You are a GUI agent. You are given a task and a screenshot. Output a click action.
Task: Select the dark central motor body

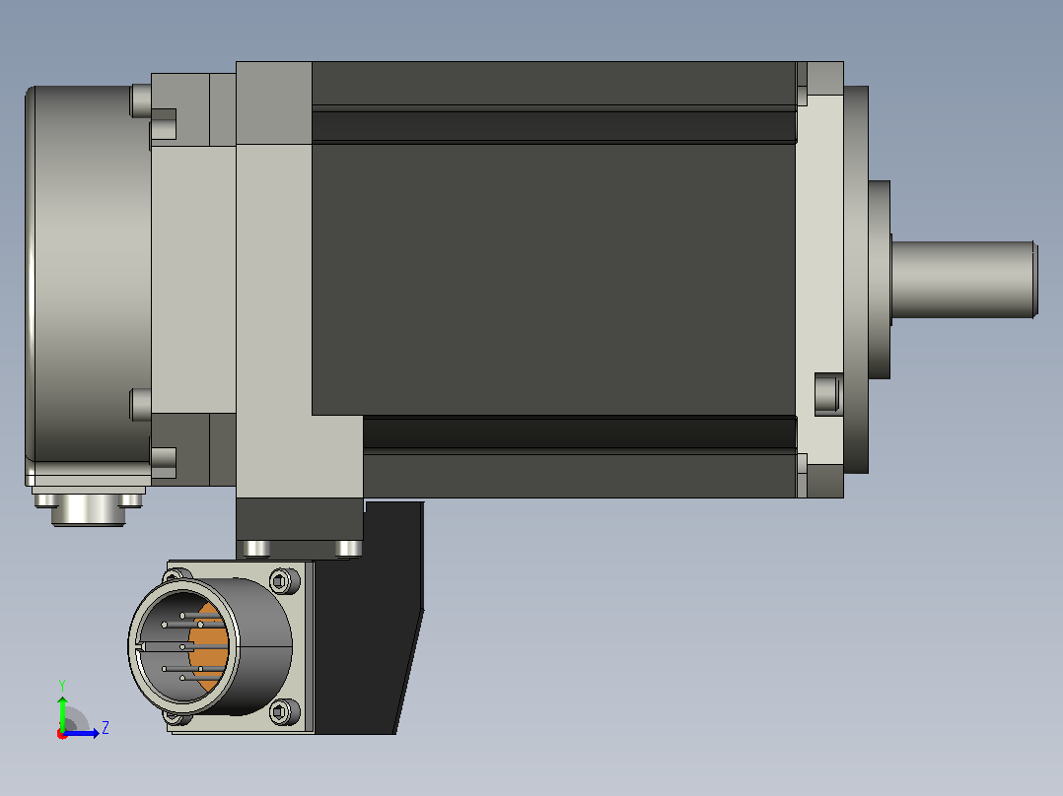(x=553, y=279)
